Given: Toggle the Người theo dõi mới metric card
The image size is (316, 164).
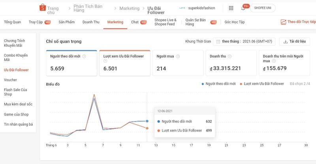Looking at the screenshot, I should pyautogui.click(x=71, y=63).
